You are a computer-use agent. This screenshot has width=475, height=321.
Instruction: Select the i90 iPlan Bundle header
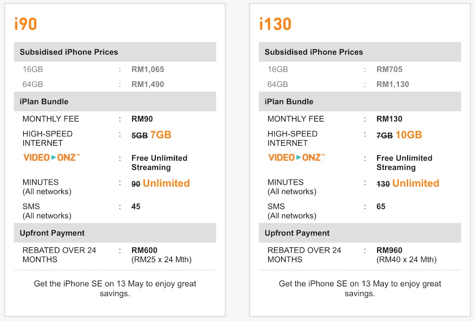[x=44, y=101]
